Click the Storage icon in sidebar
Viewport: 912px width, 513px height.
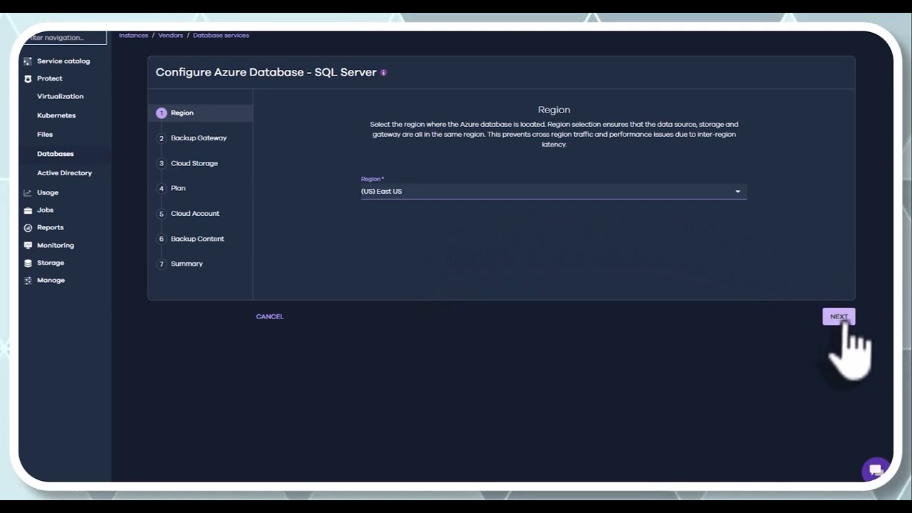pyautogui.click(x=28, y=263)
